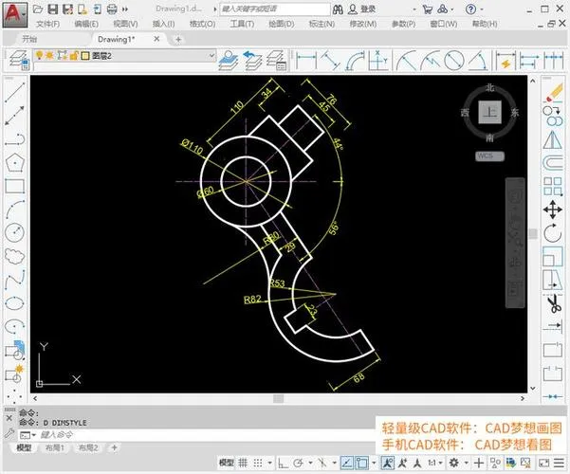Pick the Circle tool in the draw toolbar
570x474 pixels.
click(14, 232)
